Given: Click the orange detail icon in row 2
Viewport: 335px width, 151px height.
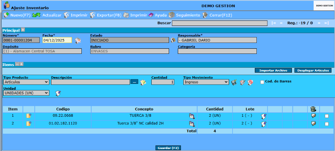Looking at the screenshot, I should point(28,123).
